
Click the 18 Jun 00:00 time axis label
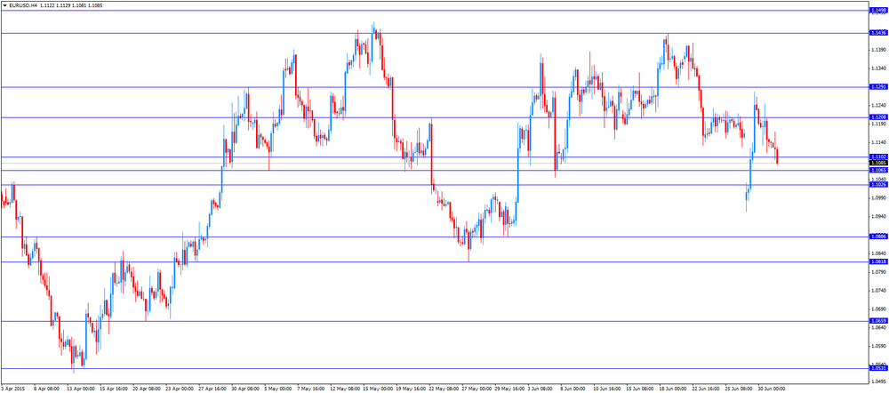coord(673,389)
